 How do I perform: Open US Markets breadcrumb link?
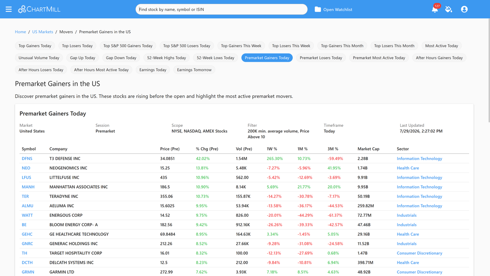42,32
